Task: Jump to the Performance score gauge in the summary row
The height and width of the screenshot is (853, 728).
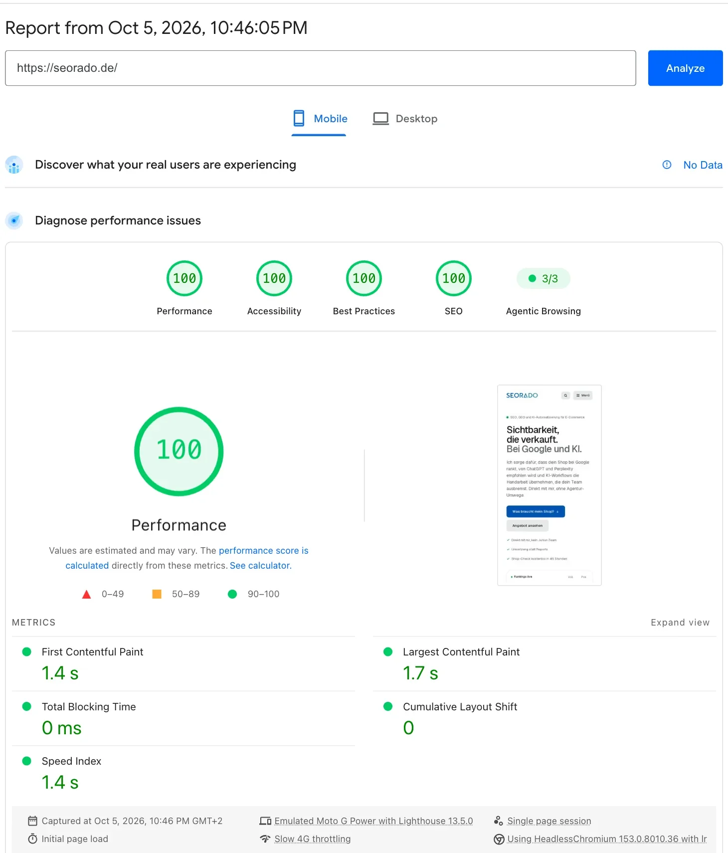Action: click(184, 278)
